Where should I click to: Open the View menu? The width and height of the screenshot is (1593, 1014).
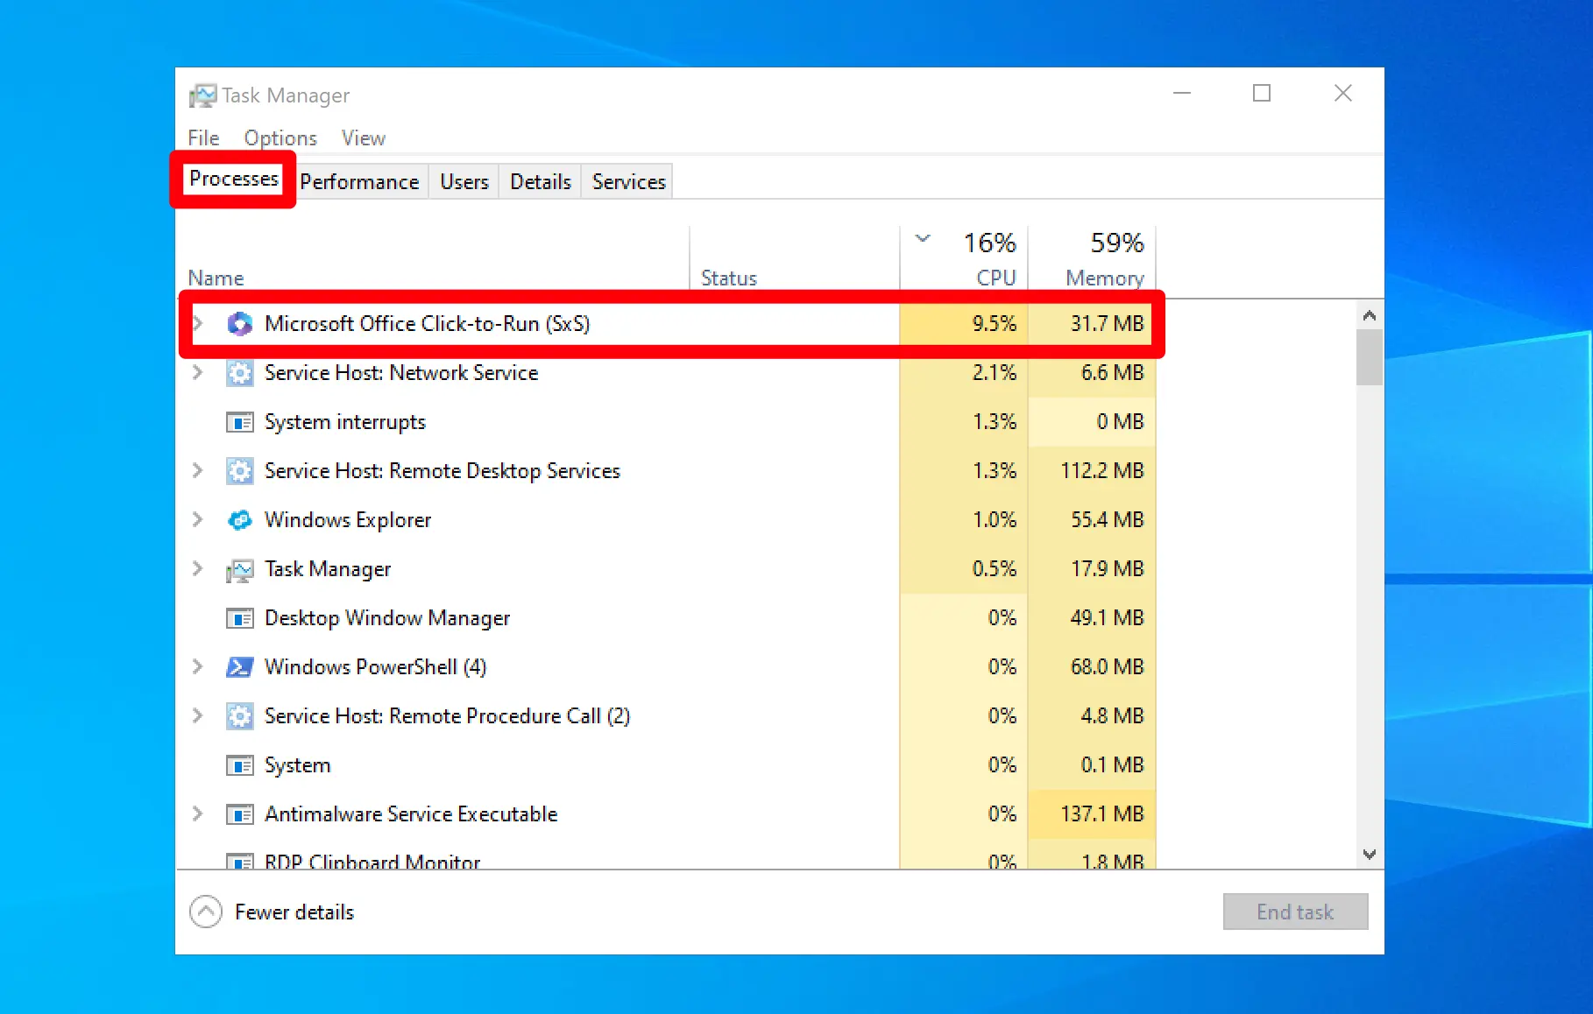click(x=364, y=137)
